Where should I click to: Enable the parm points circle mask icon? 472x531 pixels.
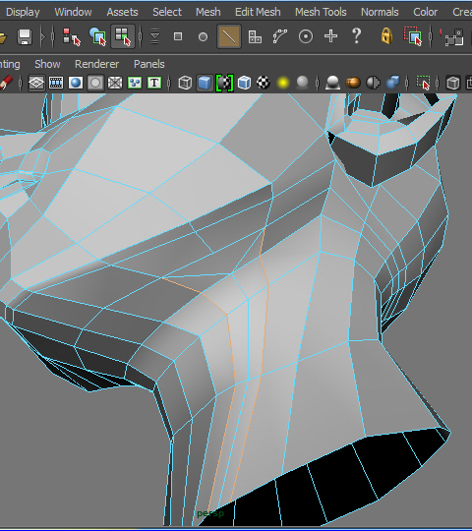pyautogui.click(x=203, y=36)
